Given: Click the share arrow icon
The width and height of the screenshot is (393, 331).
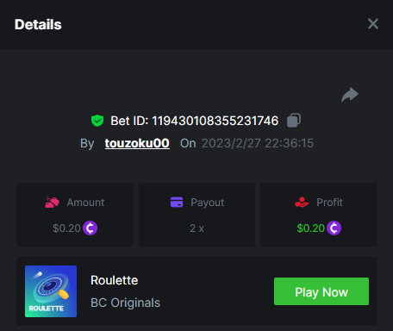Looking at the screenshot, I should click(350, 95).
